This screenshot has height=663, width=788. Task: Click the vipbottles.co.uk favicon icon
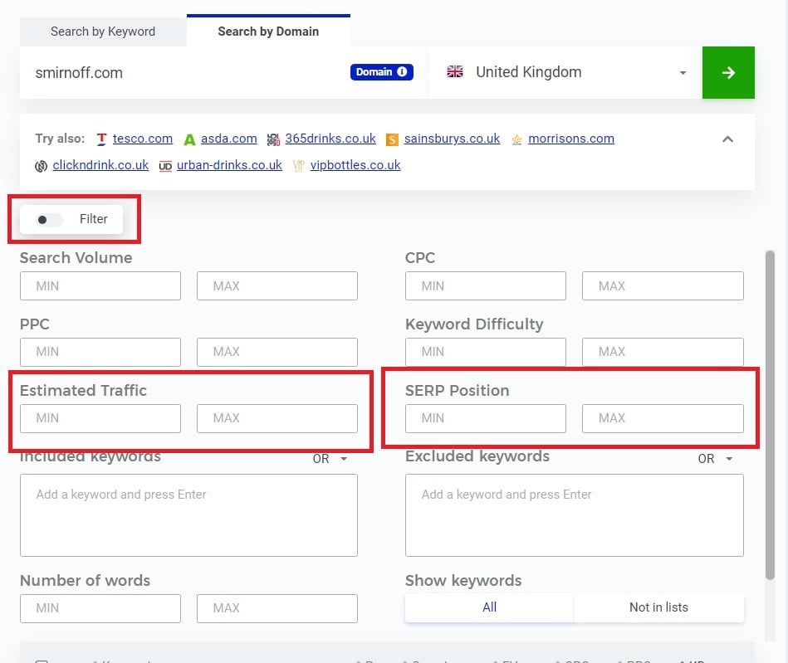tap(298, 165)
